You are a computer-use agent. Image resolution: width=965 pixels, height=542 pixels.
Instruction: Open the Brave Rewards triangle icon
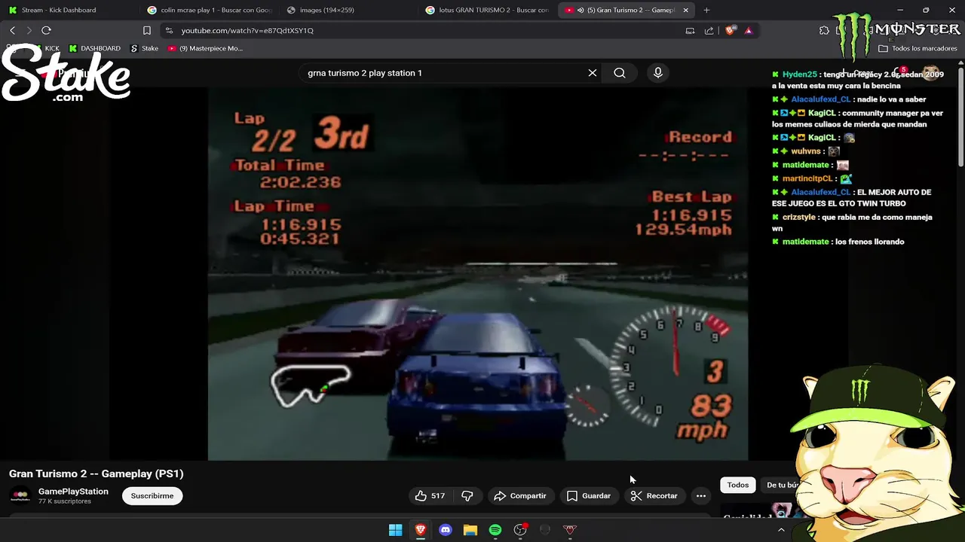(x=748, y=31)
